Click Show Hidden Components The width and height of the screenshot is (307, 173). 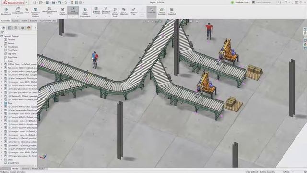point(85,13)
